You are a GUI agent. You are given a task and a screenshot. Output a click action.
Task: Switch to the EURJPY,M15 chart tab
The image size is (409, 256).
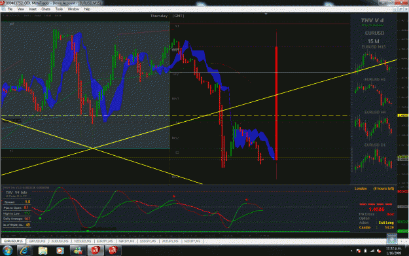[x=105, y=241]
